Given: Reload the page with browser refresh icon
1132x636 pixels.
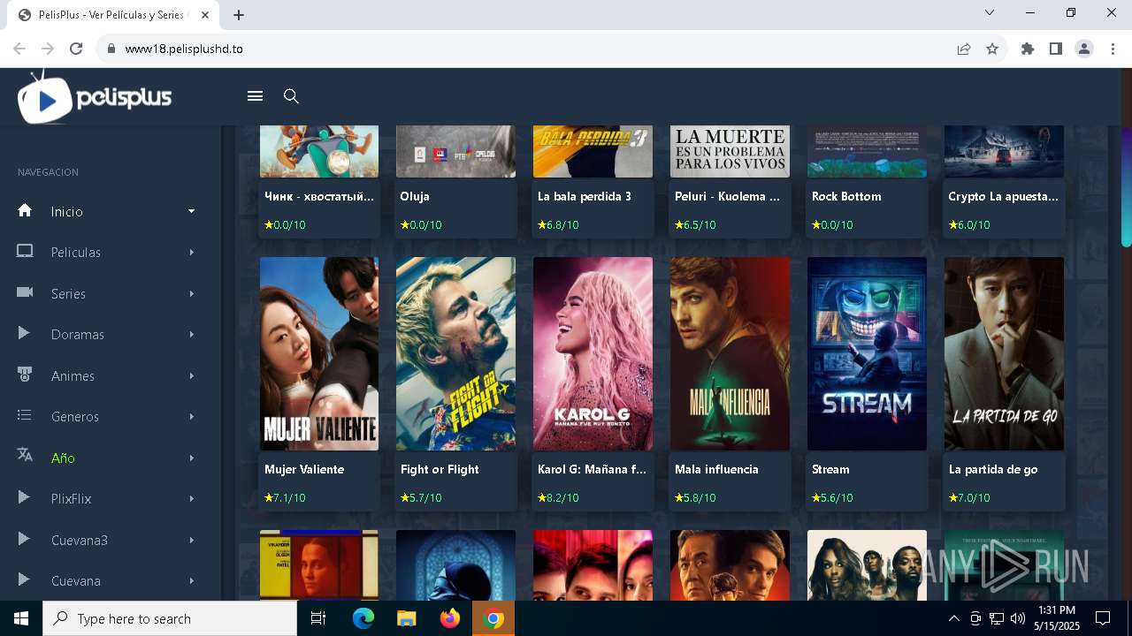Looking at the screenshot, I should 76,49.
